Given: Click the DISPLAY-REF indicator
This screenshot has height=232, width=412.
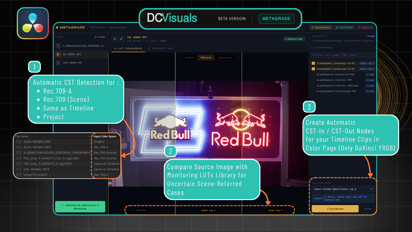Looking at the screenshot, I should tap(294, 39).
